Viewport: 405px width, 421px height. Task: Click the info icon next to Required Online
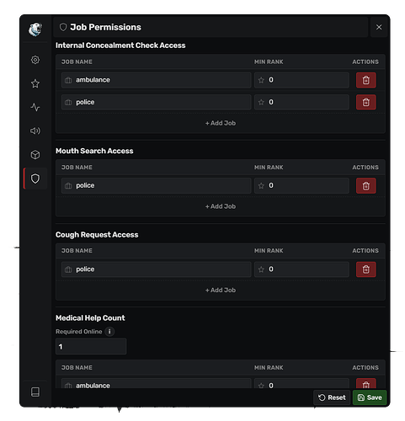point(109,332)
